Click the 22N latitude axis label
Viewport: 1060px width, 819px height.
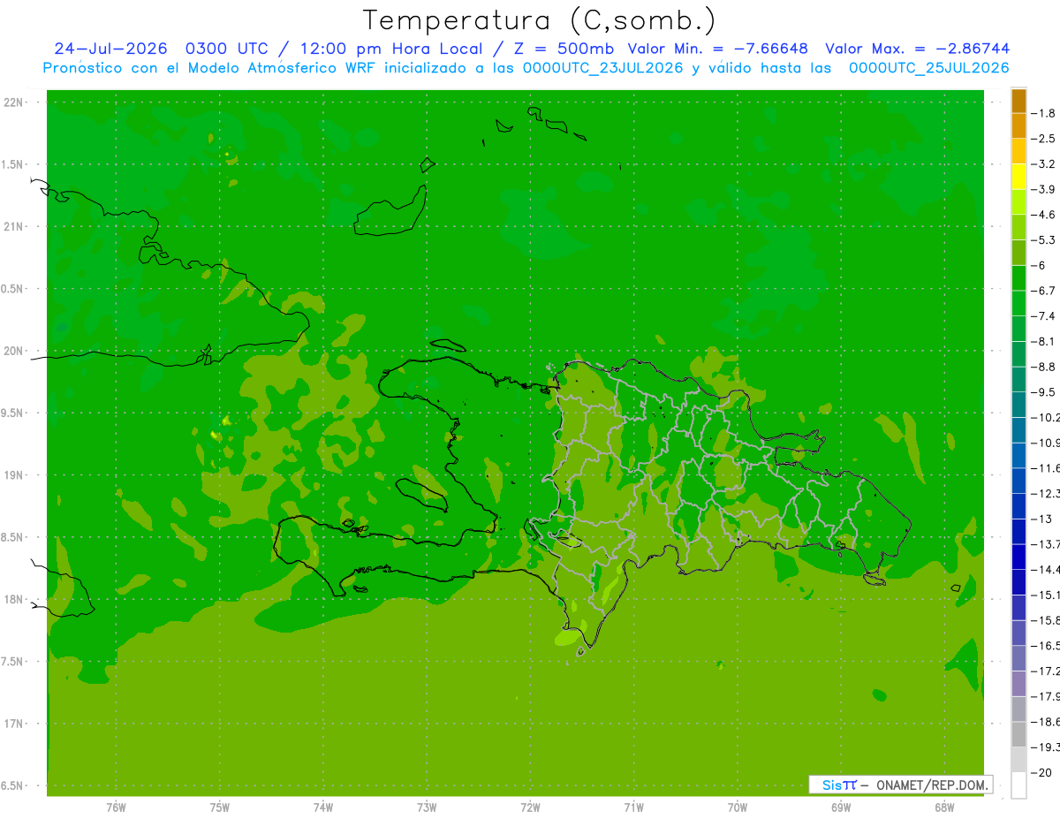coord(15,102)
